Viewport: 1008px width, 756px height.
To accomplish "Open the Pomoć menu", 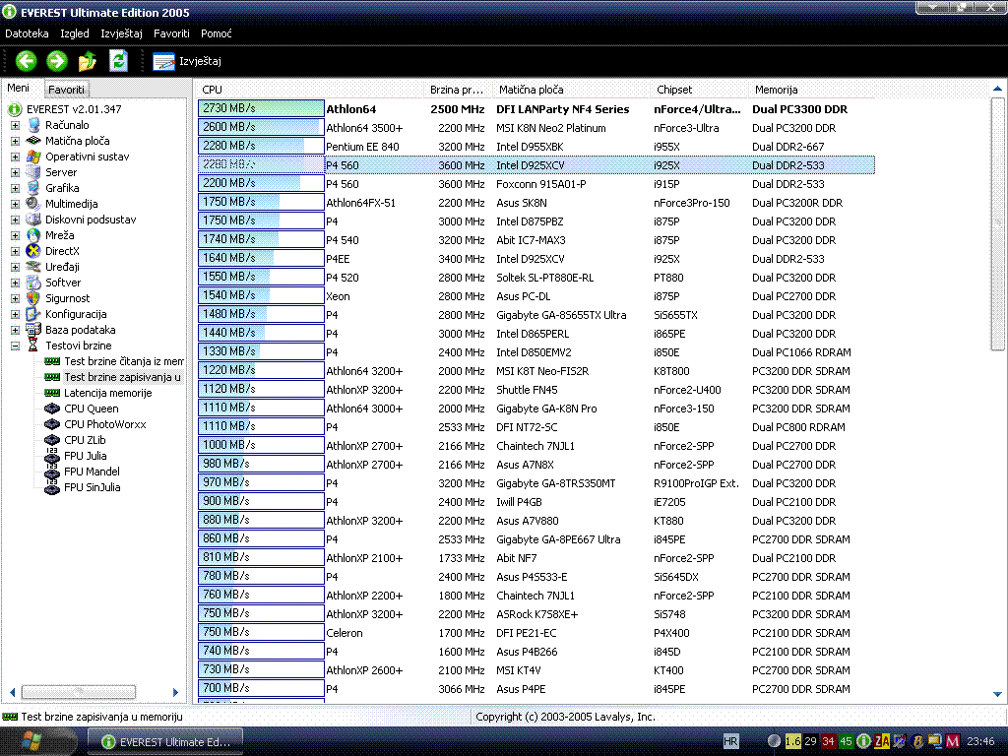I will pyautogui.click(x=217, y=33).
